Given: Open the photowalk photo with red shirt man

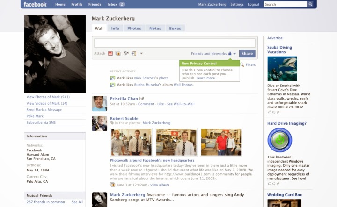Looking at the screenshot, I should click(x=221, y=142).
